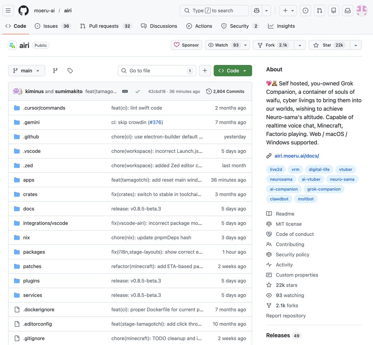Open the create new plus dropdown

[288, 11]
